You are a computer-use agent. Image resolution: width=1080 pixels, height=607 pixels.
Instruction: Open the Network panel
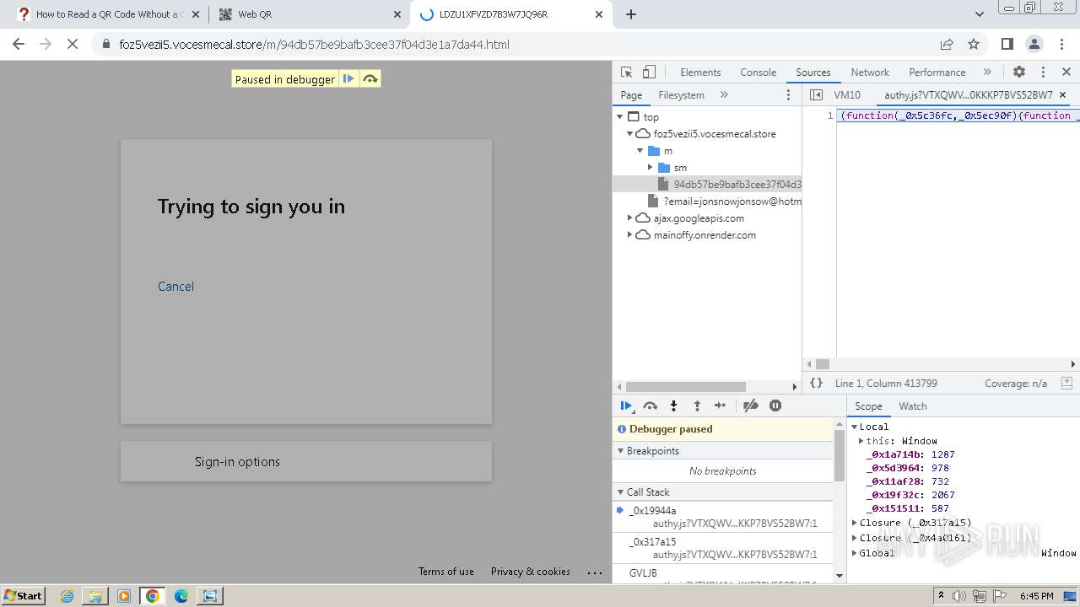coord(870,73)
